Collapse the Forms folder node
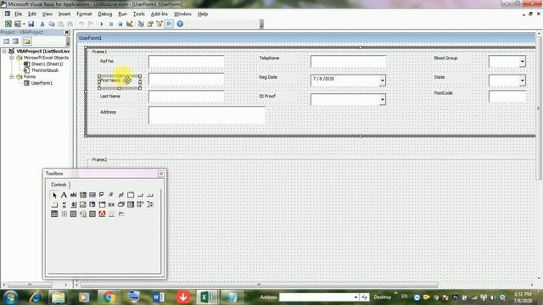543x305 pixels. 11,76
